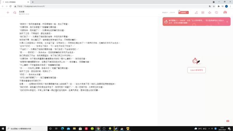Open Microsoft Store from taskbar
Screen dimensions: 233x131
point(80,129)
